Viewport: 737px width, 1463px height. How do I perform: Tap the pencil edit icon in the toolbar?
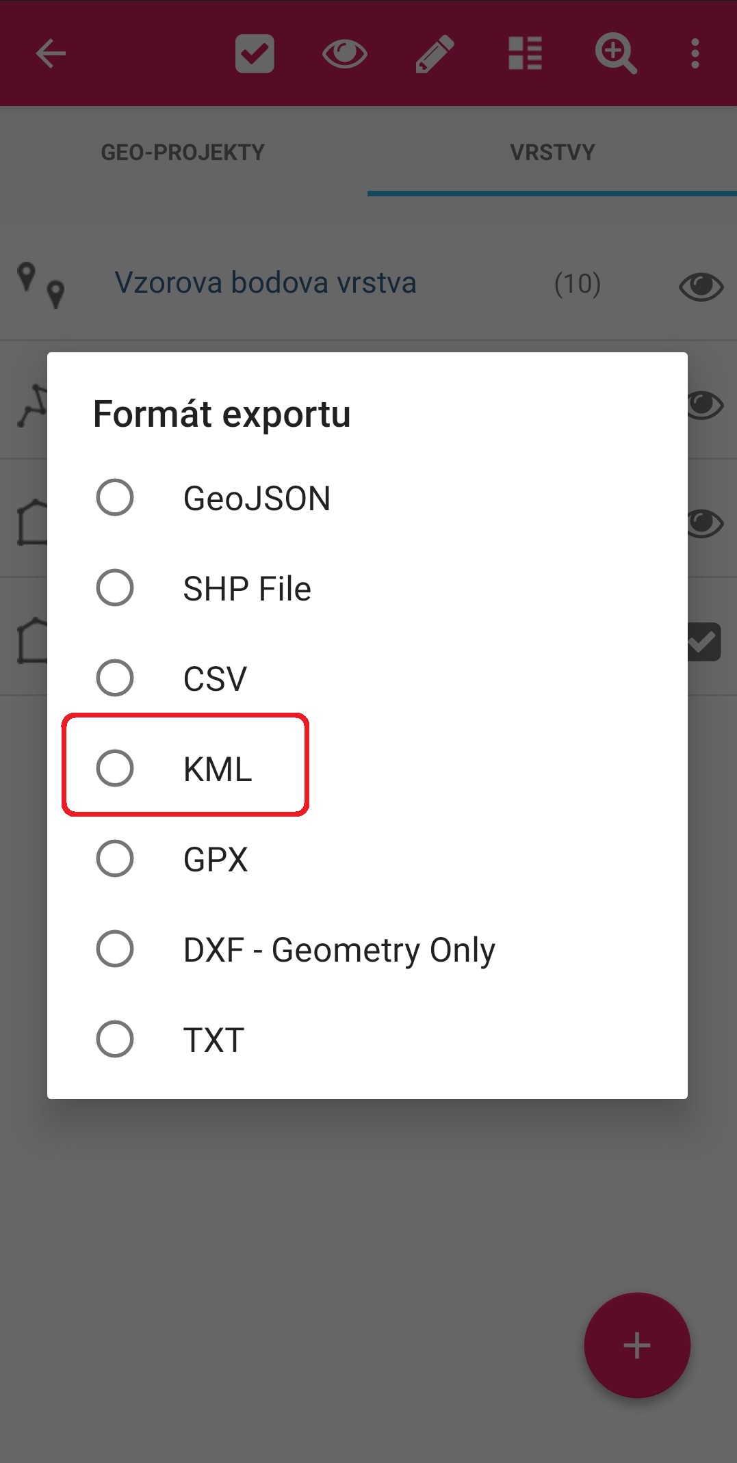(435, 53)
